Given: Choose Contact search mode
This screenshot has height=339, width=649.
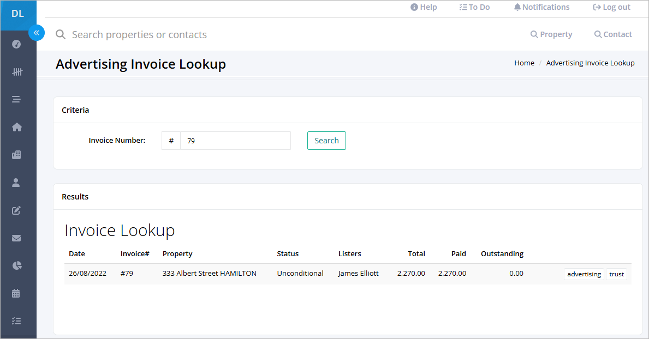Looking at the screenshot, I should point(613,34).
